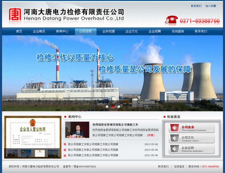Viewport: 225px width, 173px height.
Task: Click the 加入收藏 link at top right
Action: click(210, 6)
